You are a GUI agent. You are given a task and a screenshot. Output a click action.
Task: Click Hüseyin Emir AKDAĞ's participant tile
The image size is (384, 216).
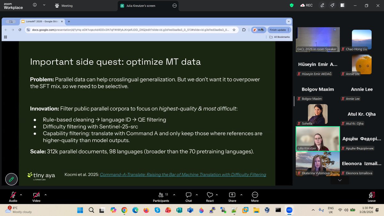[x=318, y=64]
